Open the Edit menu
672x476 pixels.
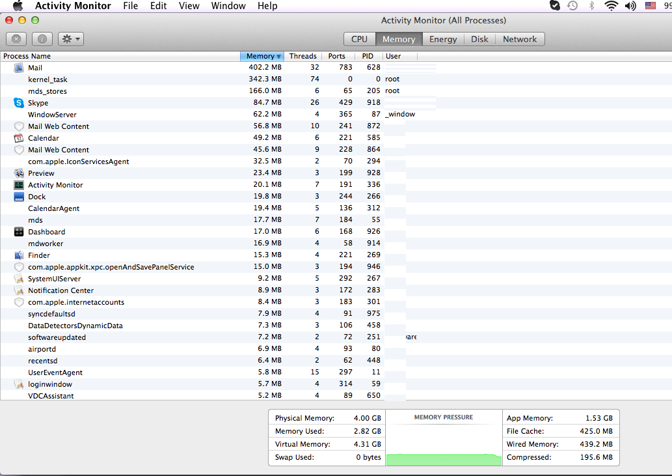[158, 6]
